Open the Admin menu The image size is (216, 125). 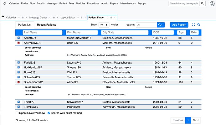pyautogui.click(x=105, y=3)
